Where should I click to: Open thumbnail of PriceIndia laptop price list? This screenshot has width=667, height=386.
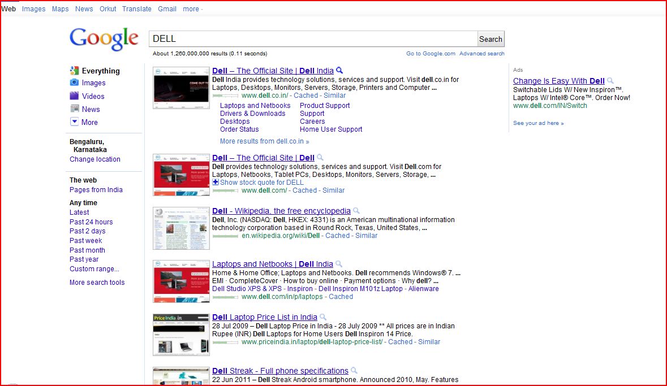(181, 335)
